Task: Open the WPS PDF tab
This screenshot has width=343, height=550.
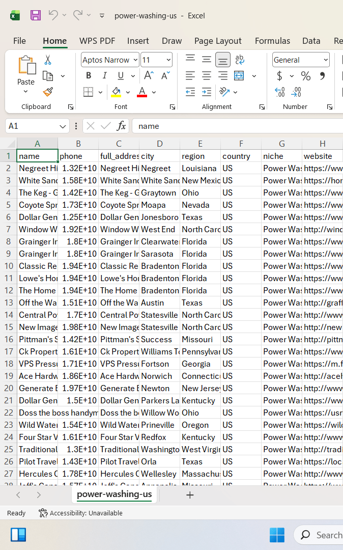Action: click(97, 41)
